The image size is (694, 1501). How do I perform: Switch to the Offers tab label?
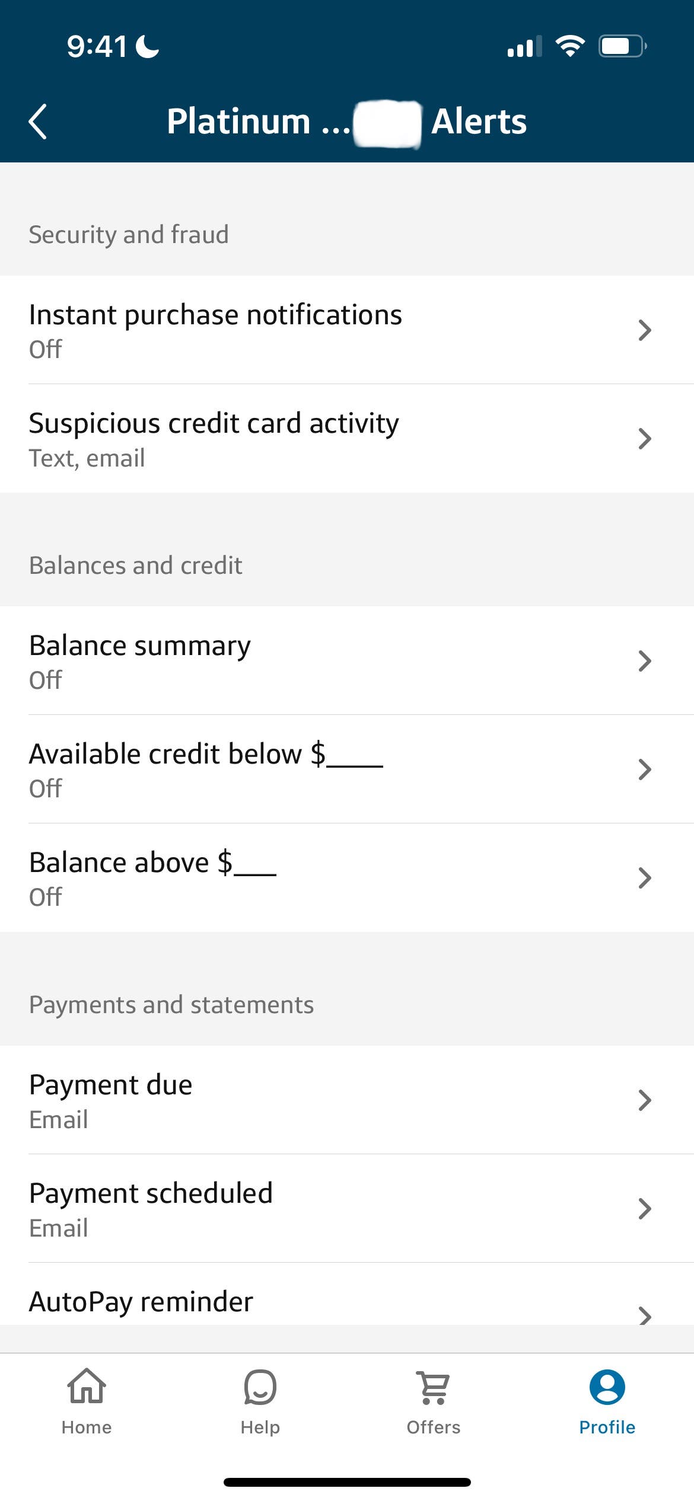point(434,1427)
